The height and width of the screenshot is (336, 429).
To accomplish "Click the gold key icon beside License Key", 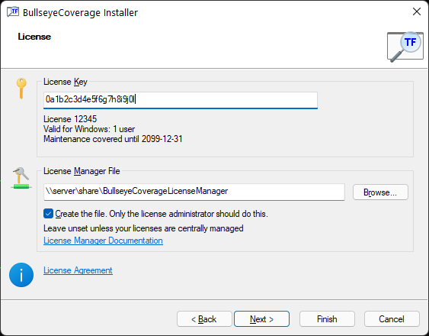I will click(x=21, y=88).
